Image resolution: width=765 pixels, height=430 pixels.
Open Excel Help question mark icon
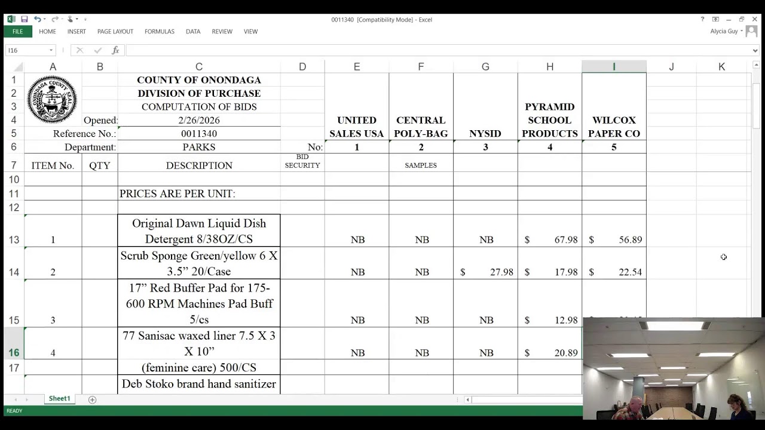pos(702,19)
